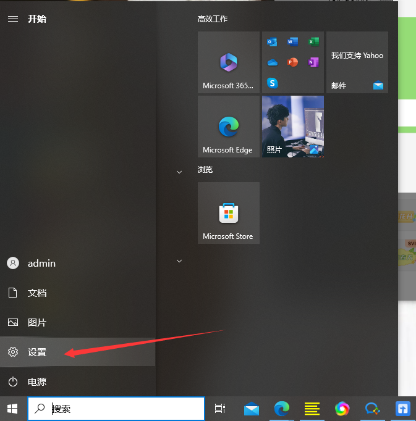Viewport: 416px width, 421px height.
Task: Open Excel from the Office tile group
Action: pos(313,42)
